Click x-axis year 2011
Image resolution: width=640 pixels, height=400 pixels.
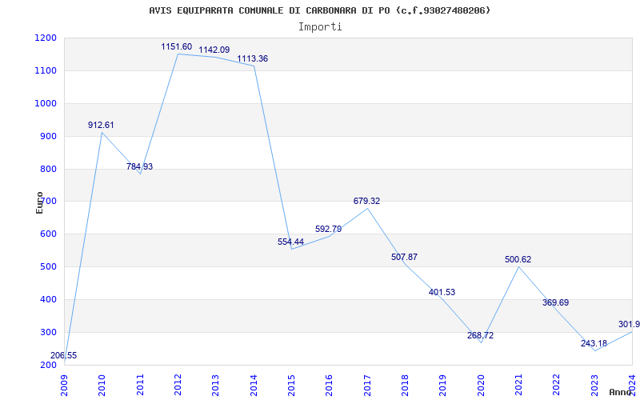point(140,386)
